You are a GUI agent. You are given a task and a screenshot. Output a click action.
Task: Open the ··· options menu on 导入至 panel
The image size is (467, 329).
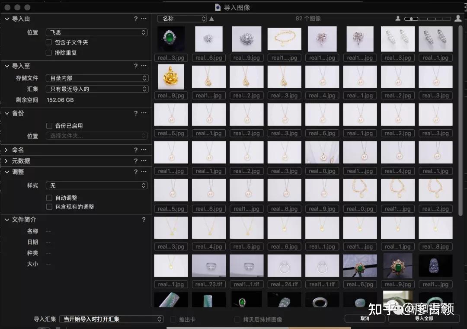144,66
